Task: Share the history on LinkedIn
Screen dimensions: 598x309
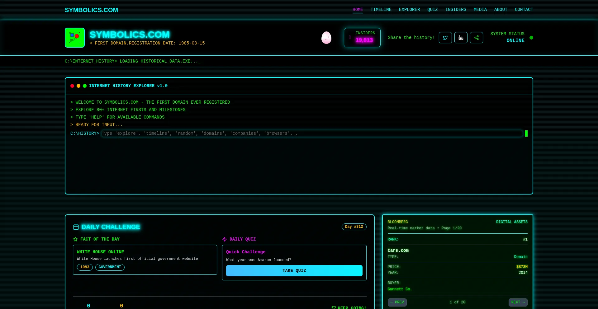Action: point(461,38)
